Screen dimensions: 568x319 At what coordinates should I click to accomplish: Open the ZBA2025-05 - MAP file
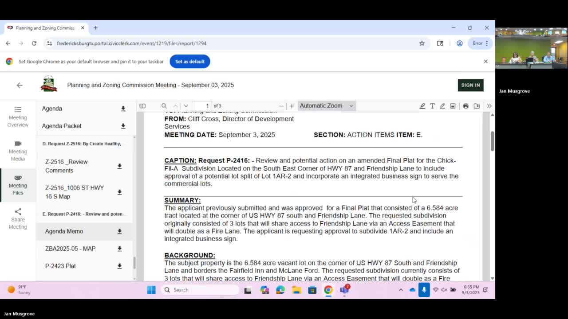pos(70,249)
